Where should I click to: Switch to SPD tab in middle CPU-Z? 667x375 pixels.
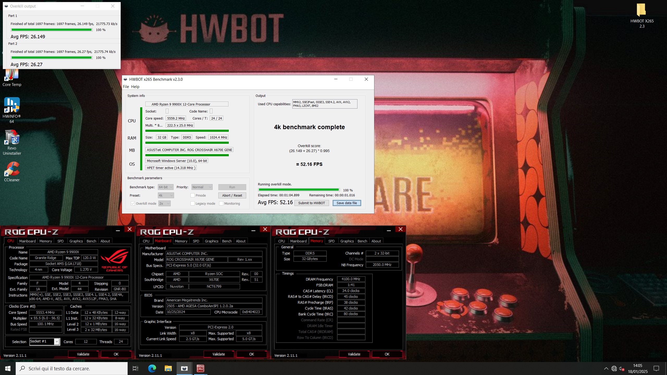(196, 241)
